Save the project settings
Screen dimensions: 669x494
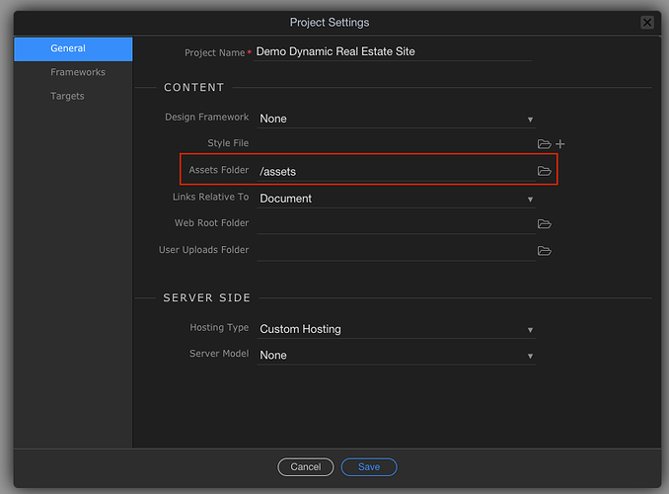(x=369, y=466)
